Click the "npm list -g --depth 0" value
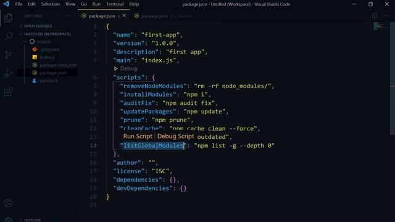Image resolution: width=395 pixels, height=222 pixels. click(235, 146)
